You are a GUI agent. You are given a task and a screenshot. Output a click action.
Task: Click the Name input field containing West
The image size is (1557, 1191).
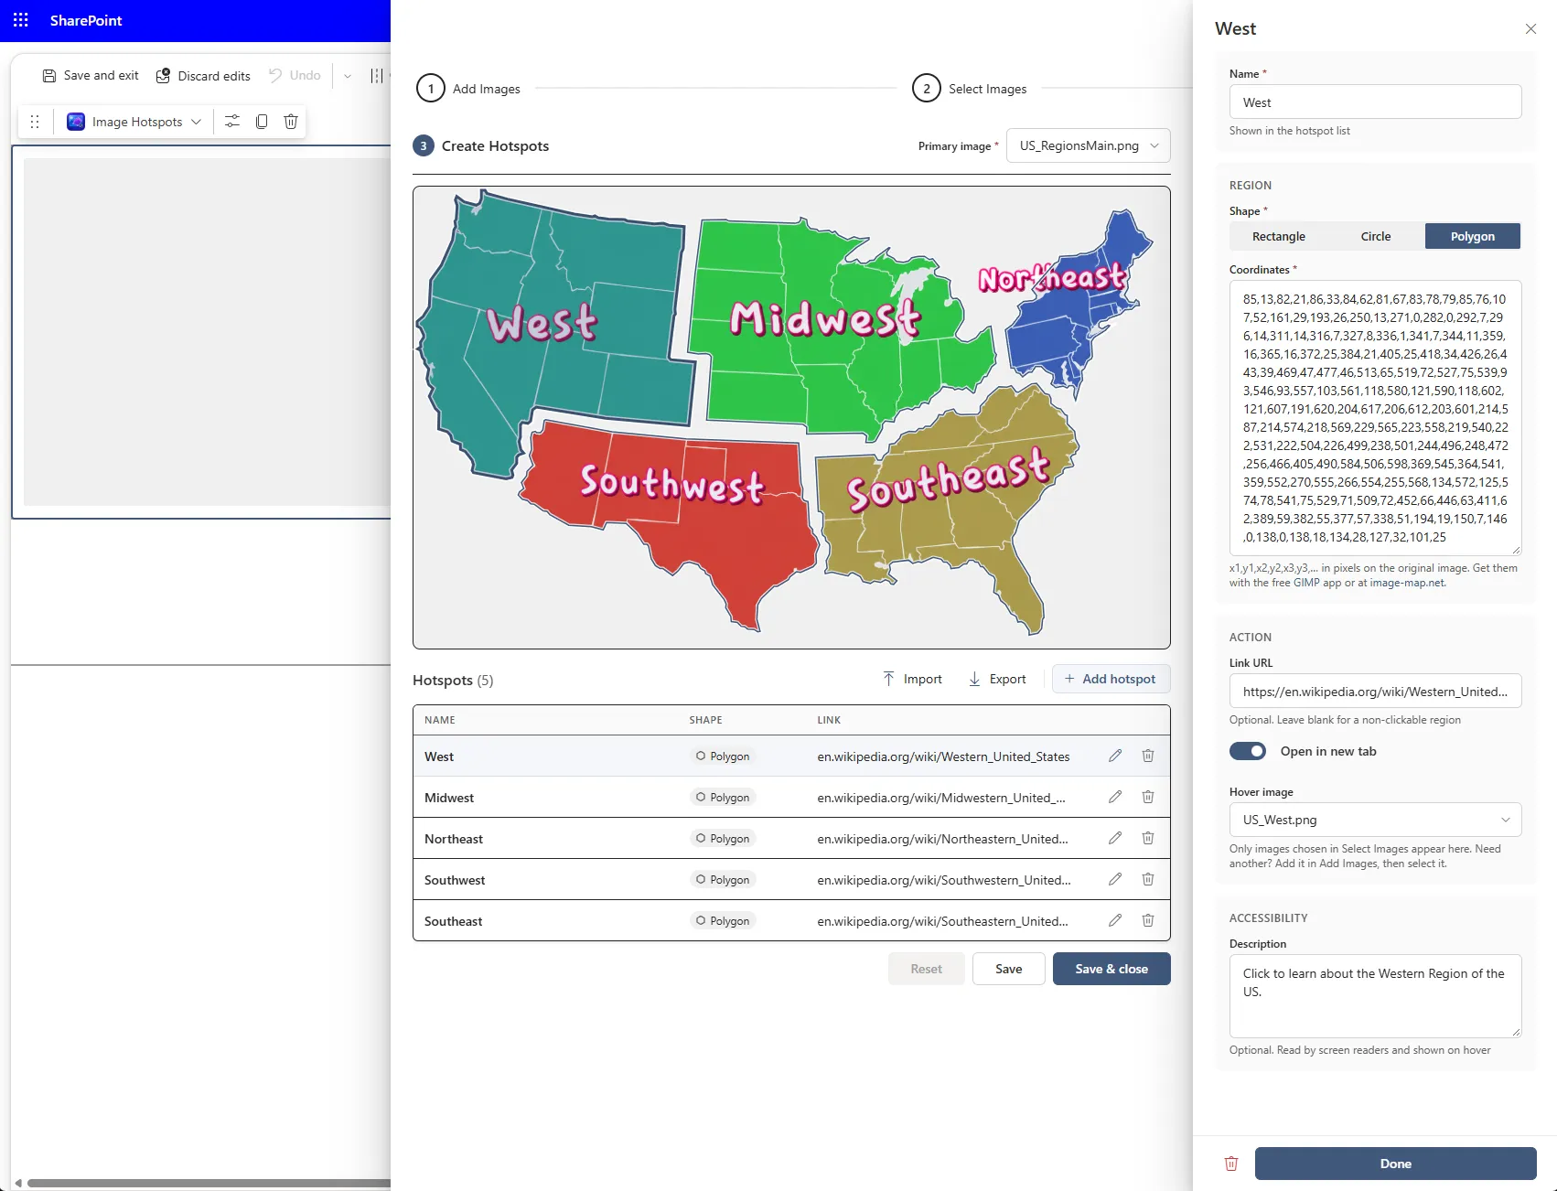coord(1375,102)
